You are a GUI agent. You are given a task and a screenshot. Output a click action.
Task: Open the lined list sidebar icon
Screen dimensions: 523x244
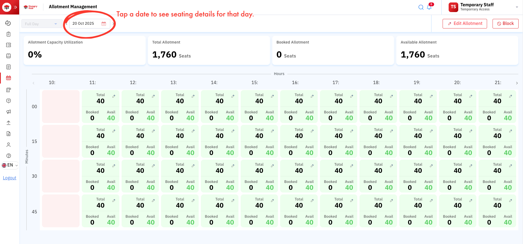pyautogui.click(x=9, y=67)
